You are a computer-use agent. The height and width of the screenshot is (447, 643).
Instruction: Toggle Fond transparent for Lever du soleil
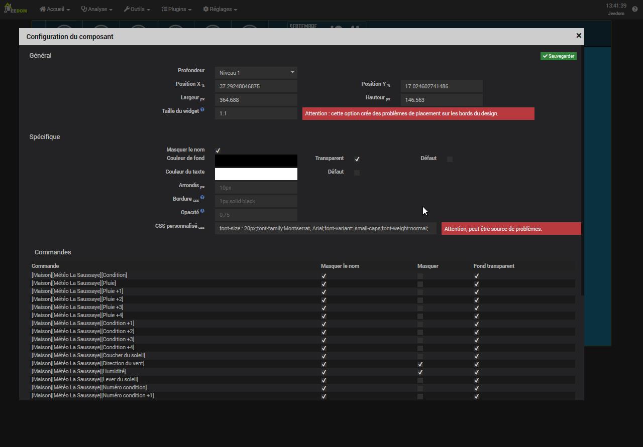477,380
